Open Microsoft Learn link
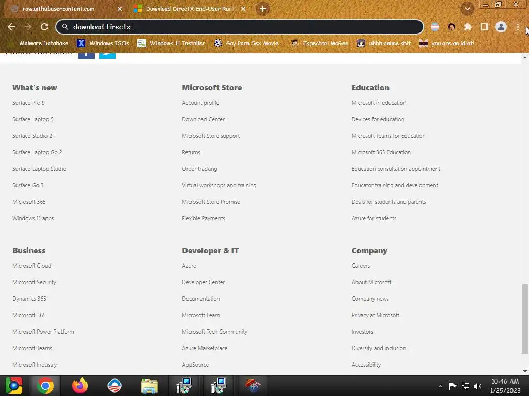529x396 pixels. (x=201, y=315)
